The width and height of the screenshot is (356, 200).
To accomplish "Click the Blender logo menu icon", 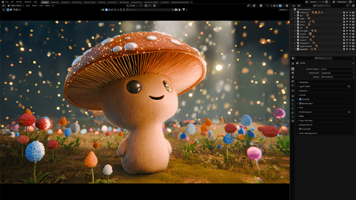I will pos(3,2).
